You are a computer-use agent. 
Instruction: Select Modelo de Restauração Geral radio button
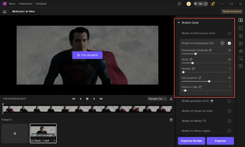229,33
